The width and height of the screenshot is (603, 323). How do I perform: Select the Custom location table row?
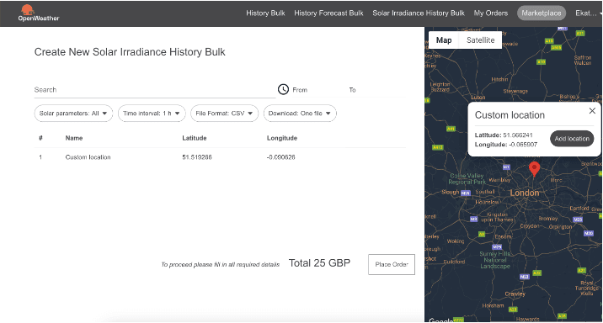click(x=220, y=157)
